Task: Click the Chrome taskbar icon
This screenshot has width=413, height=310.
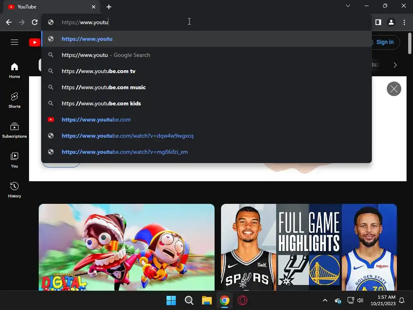Action: [224, 300]
